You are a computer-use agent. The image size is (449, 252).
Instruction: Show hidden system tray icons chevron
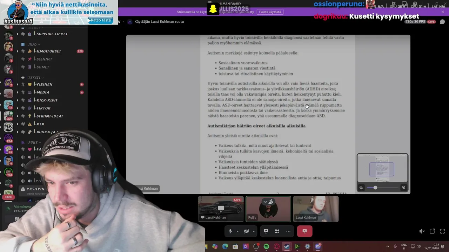388,246
